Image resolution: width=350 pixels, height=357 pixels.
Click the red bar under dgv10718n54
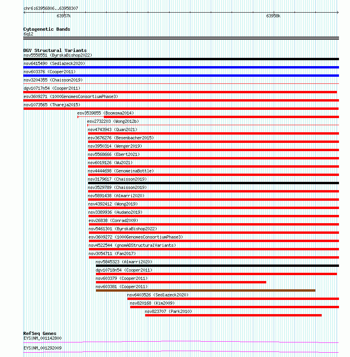[217, 274]
